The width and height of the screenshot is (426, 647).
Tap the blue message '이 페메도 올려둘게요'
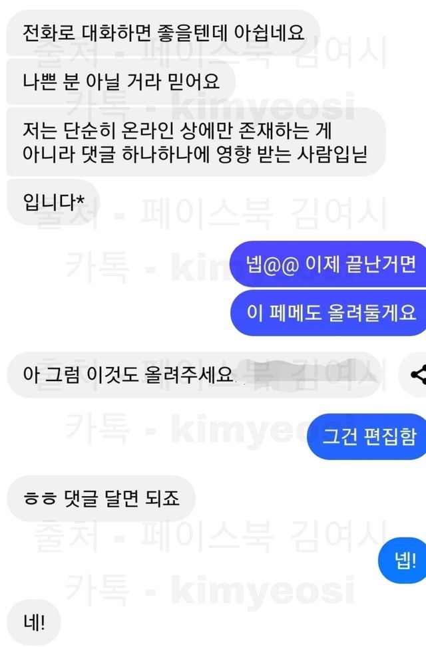329,313
